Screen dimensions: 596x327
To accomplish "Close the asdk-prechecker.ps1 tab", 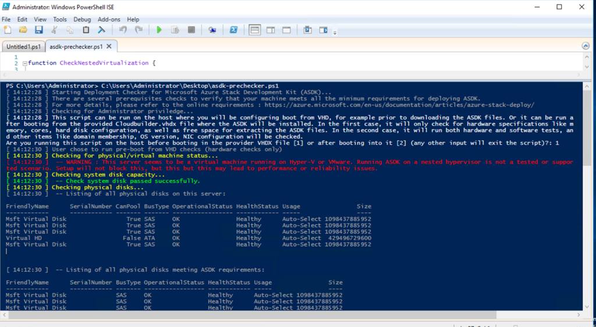I will 109,47.
